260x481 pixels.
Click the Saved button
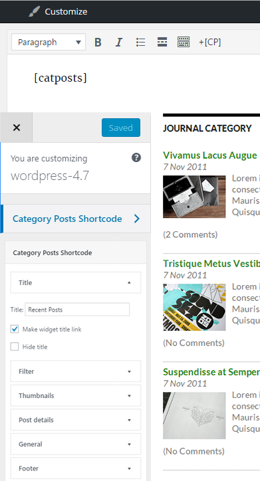point(121,128)
